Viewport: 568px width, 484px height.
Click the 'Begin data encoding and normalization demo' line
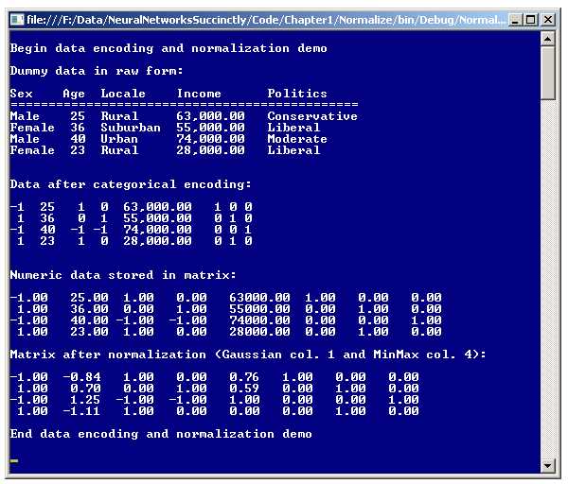pyautogui.click(x=169, y=48)
